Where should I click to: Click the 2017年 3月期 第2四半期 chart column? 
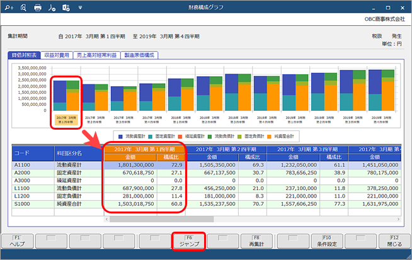pos(95,98)
